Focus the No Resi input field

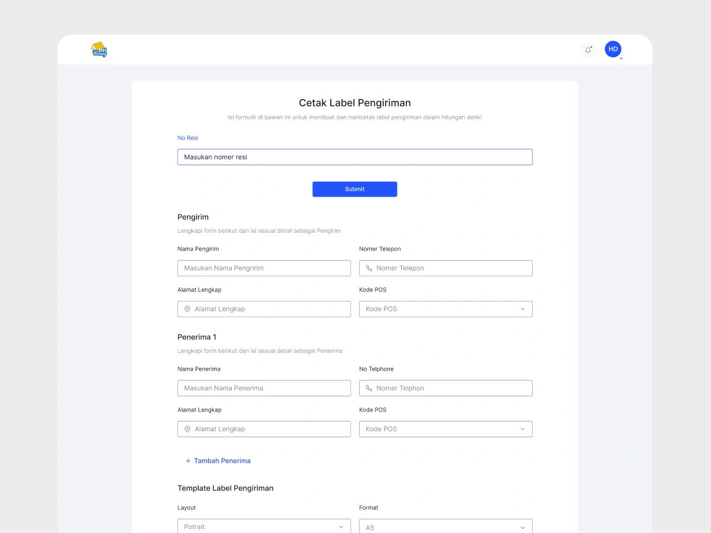click(x=354, y=157)
